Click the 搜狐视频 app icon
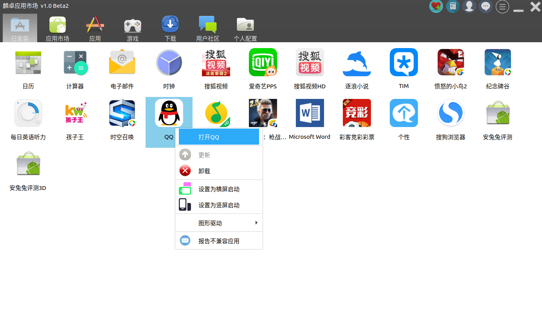The image size is (542, 319). 216,63
